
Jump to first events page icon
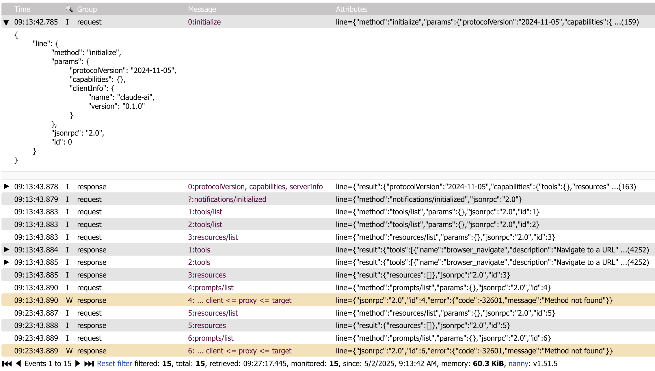[7, 363]
